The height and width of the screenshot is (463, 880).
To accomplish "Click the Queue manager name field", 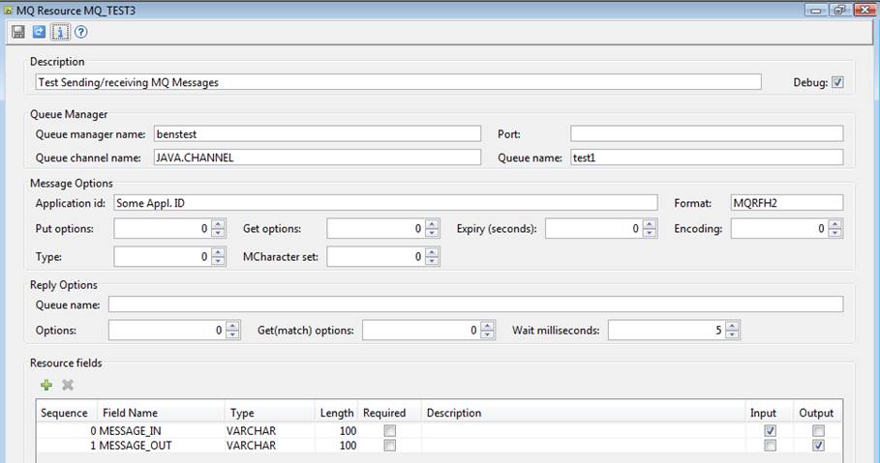I will [317, 133].
